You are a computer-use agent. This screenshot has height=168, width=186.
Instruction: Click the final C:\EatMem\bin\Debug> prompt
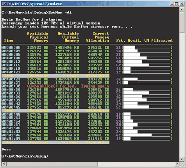(25, 156)
